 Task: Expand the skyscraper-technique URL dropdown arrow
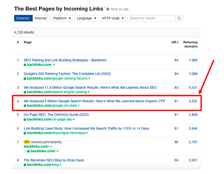pyautogui.click(x=87, y=133)
